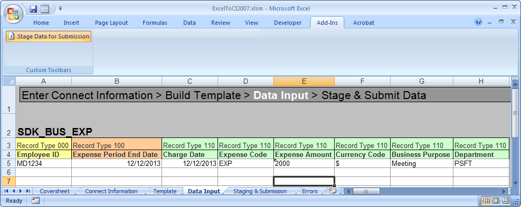Image resolution: width=521 pixels, height=207 pixels.
Task: Click the Department cell PSFT
Action: click(481, 163)
